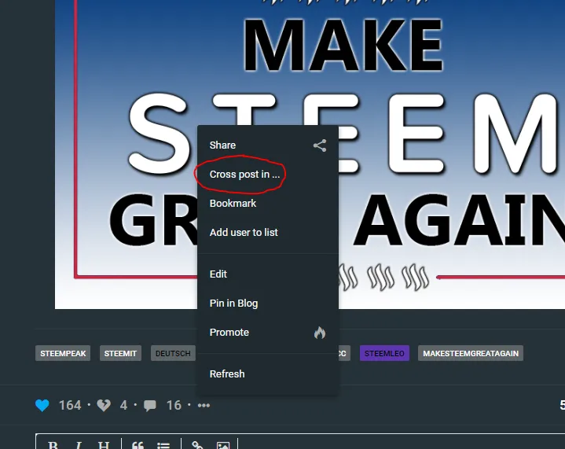Image resolution: width=565 pixels, height=449 pixels.
Task: Insert a bulleted list in the editor
Action: 163,445
